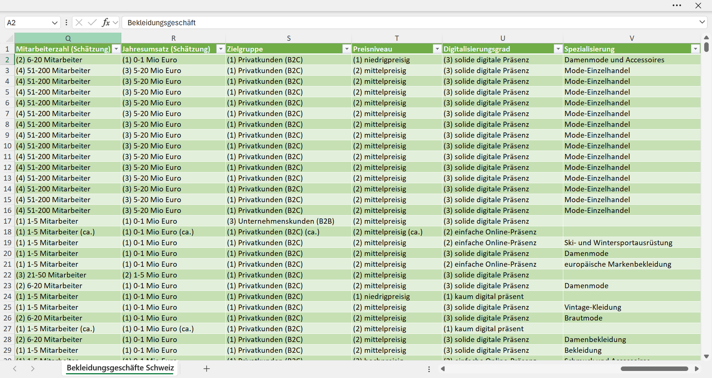
Task: Click the Select All corner button
Action: [x=7, y=38]
